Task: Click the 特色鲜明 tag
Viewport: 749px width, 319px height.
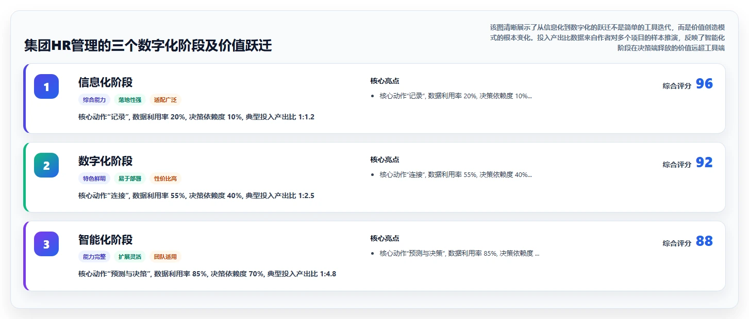Action: pos(94,179)
